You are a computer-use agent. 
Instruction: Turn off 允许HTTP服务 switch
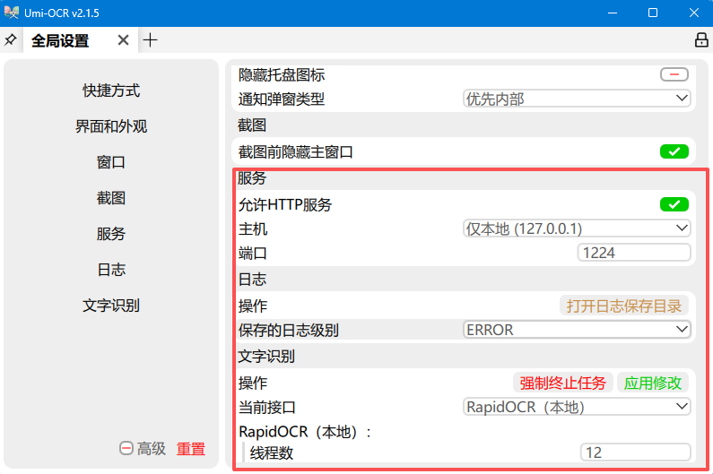[x=674, y=203]
